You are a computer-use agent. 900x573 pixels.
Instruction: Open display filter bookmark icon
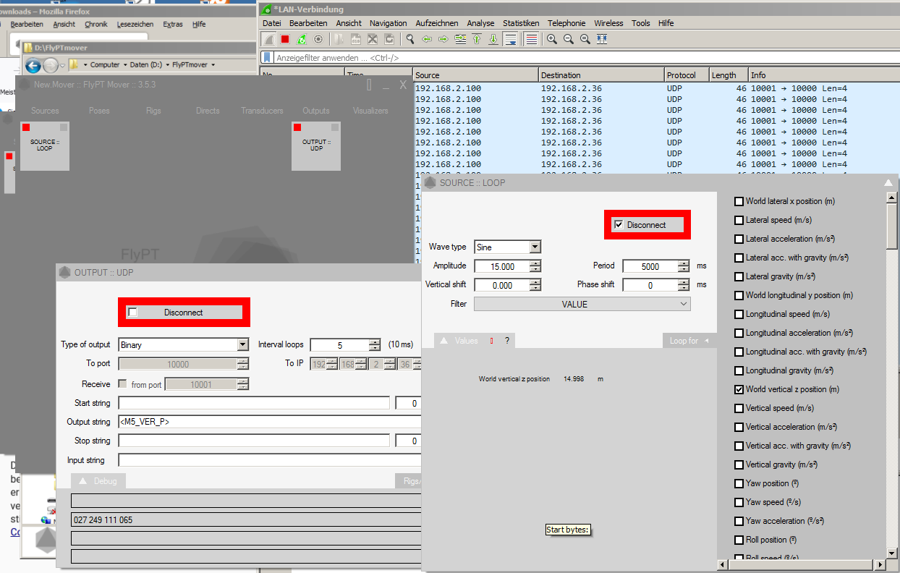click(267, 57)
